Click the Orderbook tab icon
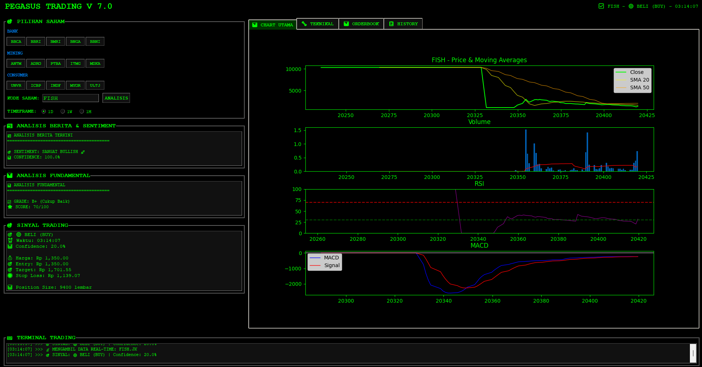The image size is (702, 367). click(x=346, y=24)
